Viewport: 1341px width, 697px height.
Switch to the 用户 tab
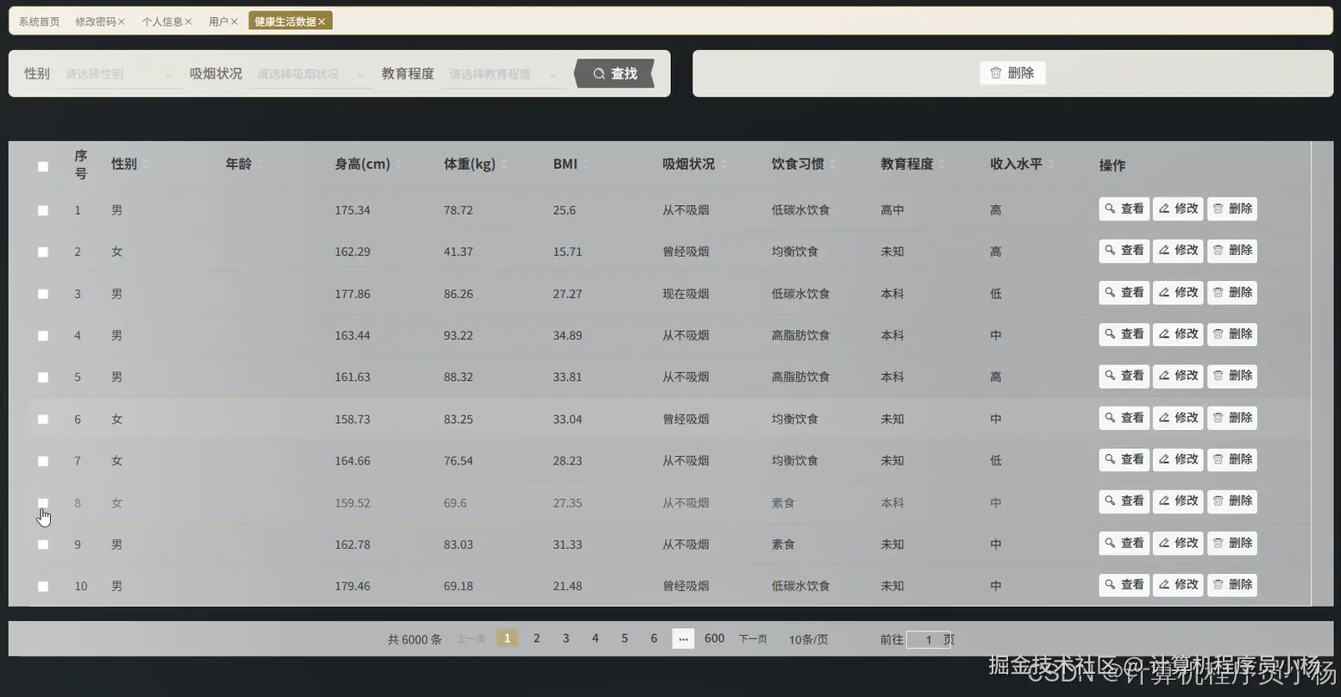tap(218, 22)
